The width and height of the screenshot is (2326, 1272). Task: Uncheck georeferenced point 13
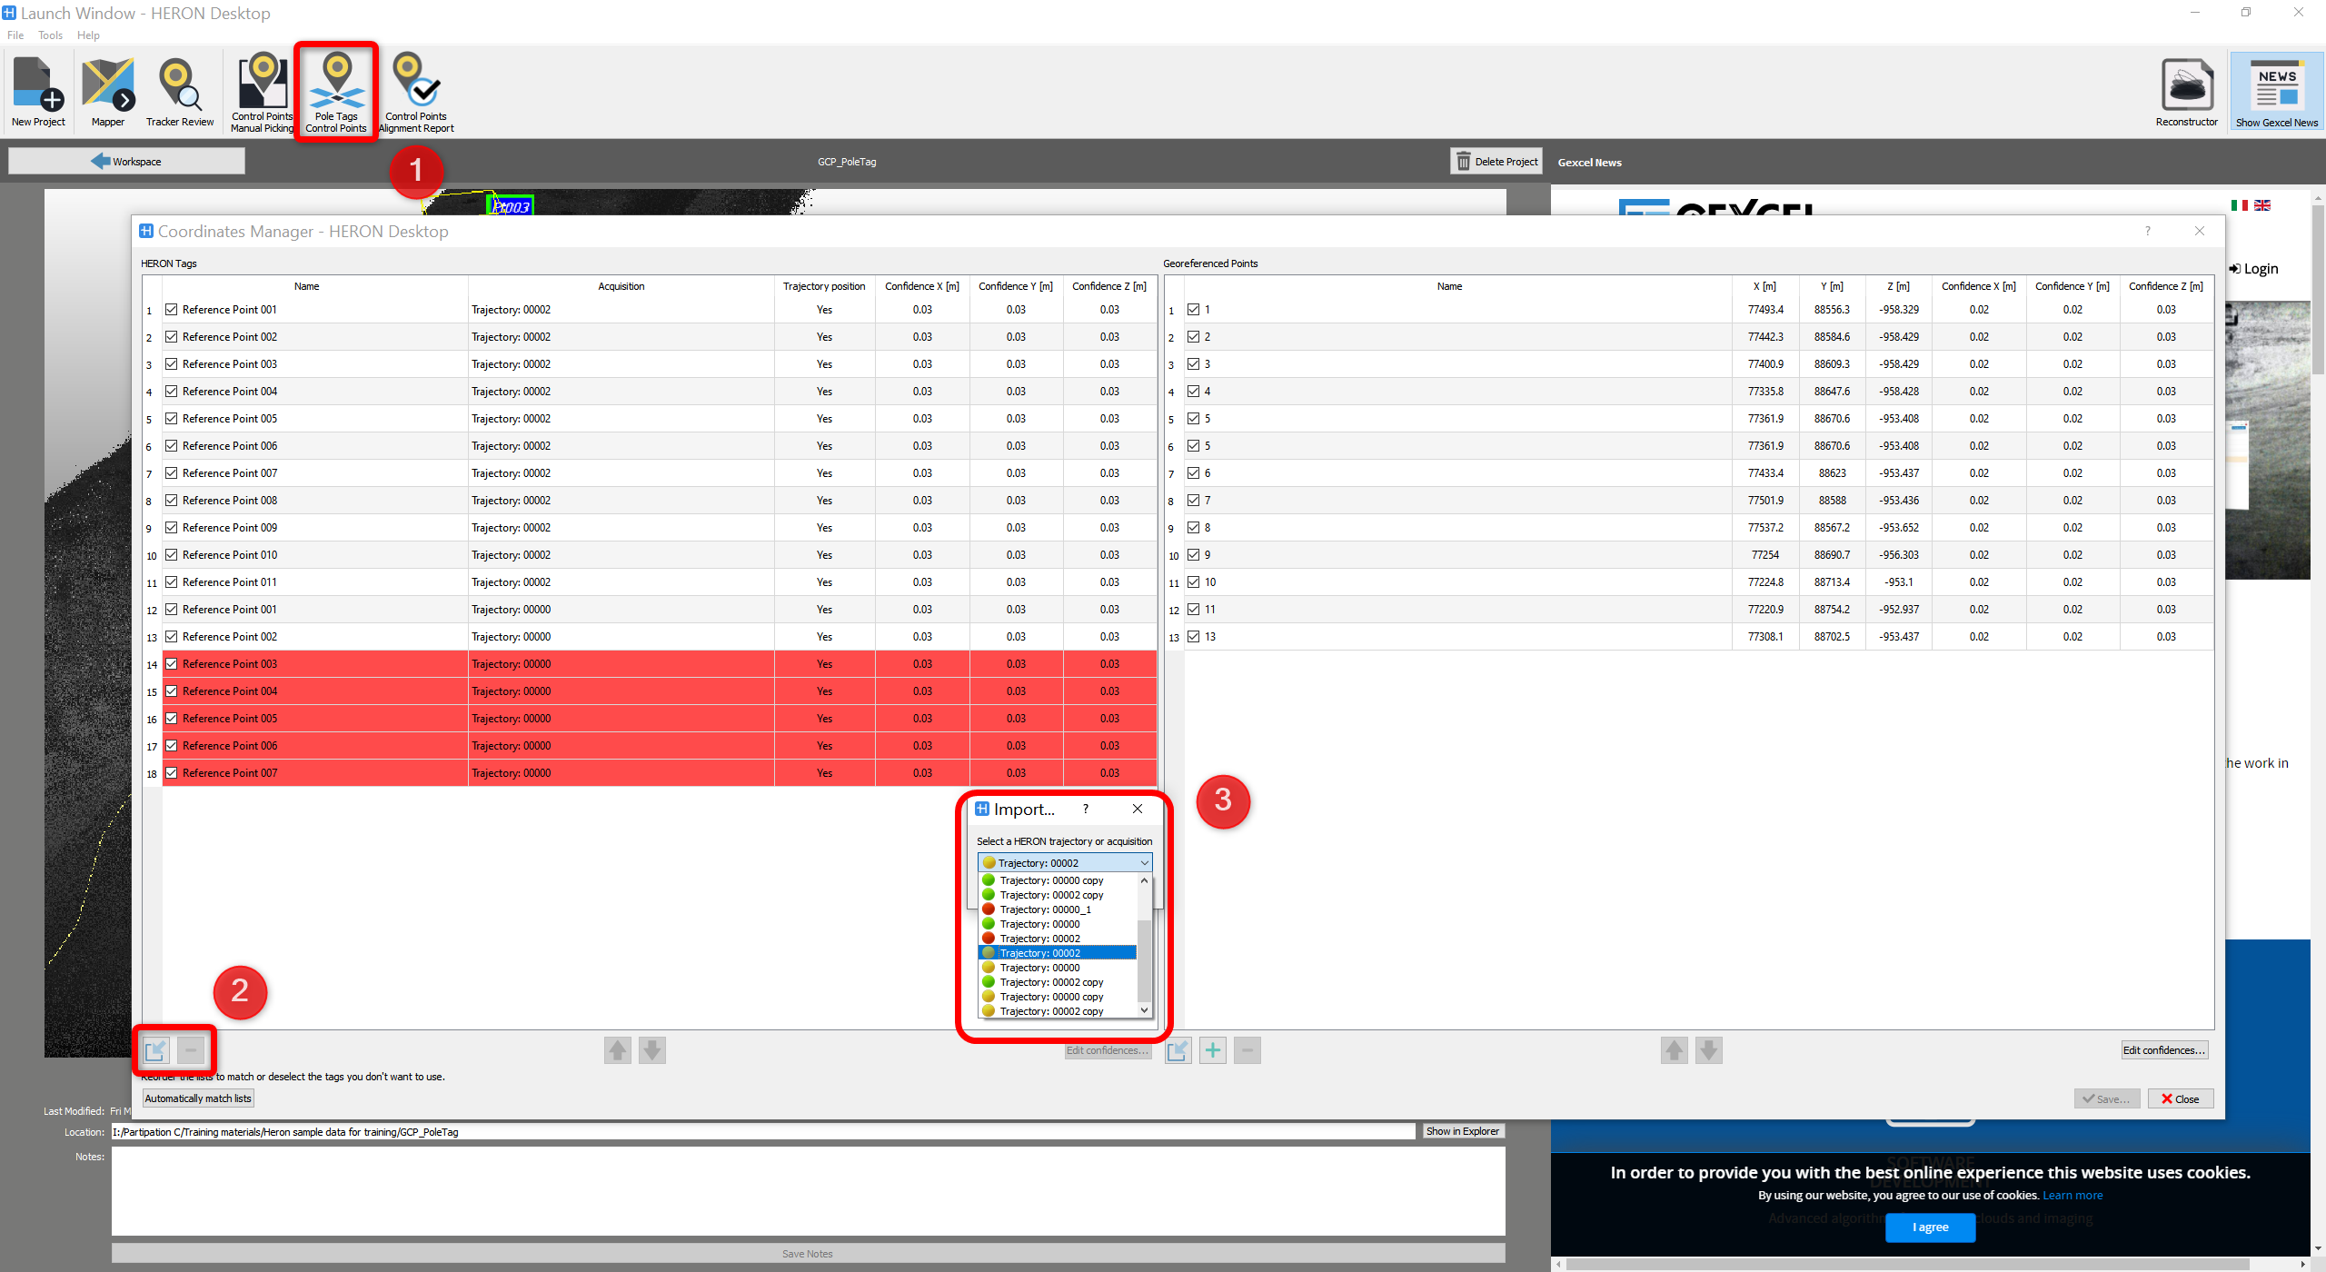point(1194,637)
